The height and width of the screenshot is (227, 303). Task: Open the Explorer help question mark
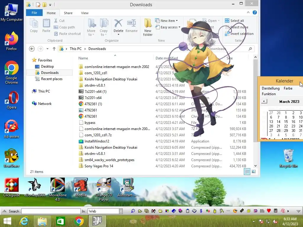[255, 12]
